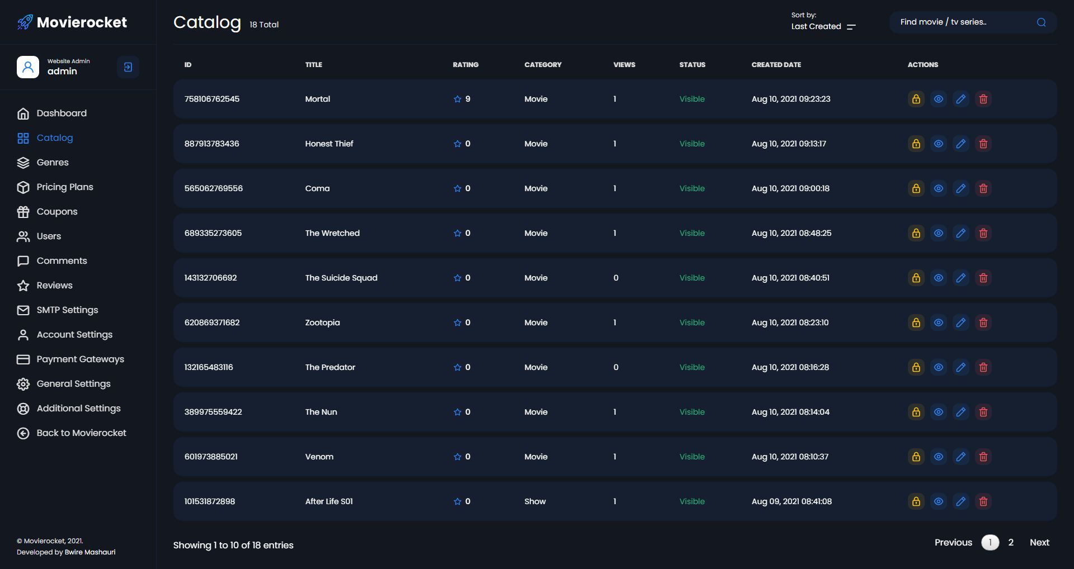Delete the Mortal movie entry
Screen dimensions: 1074x569
[x=983, y=99]
